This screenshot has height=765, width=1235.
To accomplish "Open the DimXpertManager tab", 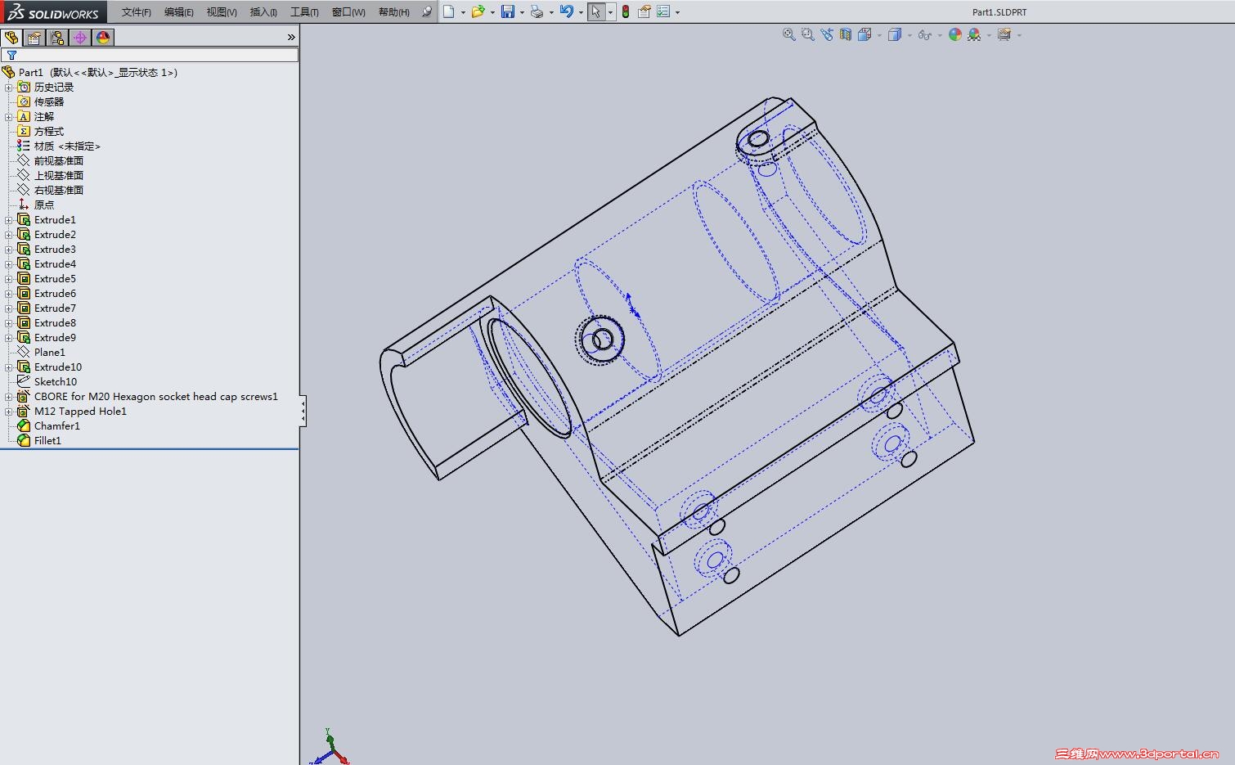I will point(80,38).
